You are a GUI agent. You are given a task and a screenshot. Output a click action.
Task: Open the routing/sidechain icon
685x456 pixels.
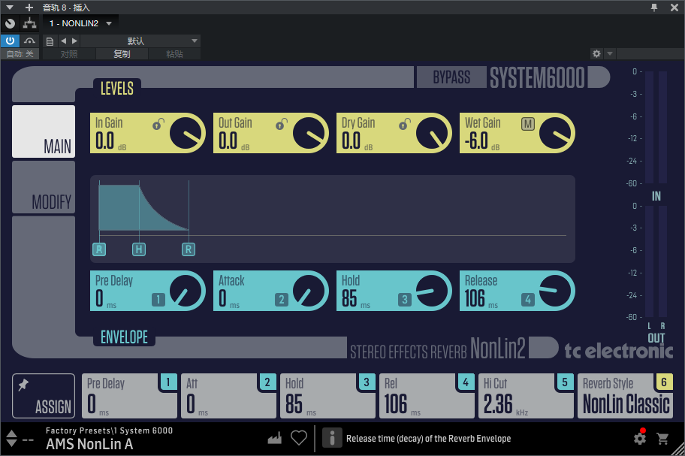pyautogui.click(x=30, y=23)
